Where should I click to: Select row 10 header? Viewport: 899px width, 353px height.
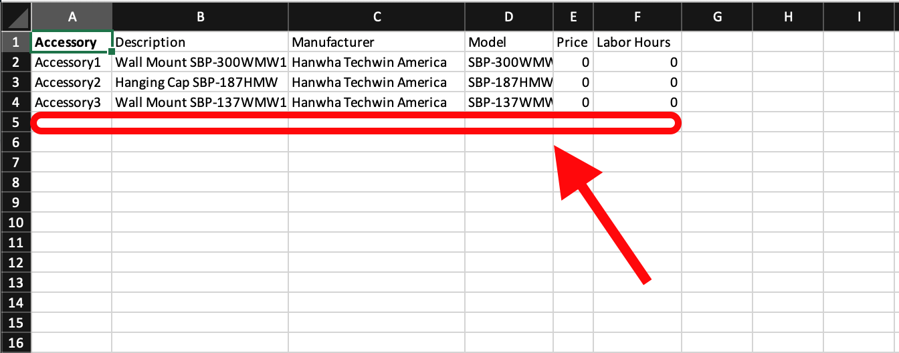pos(16,223)
